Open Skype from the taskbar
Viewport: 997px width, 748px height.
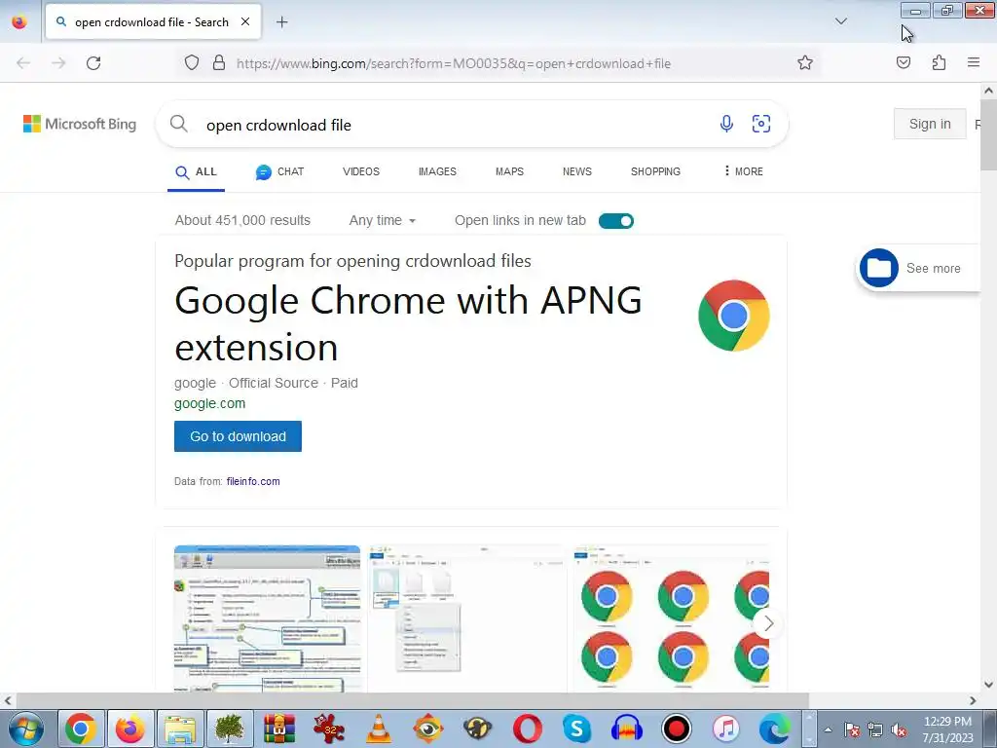coord(576,729)
